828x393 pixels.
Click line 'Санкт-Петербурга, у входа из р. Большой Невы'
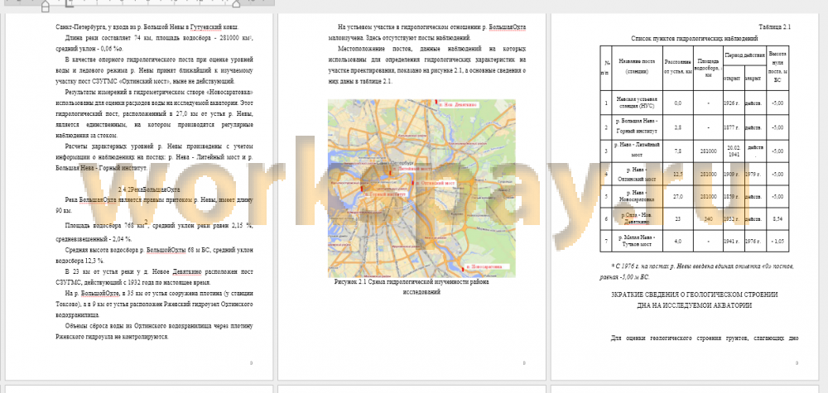147,27
